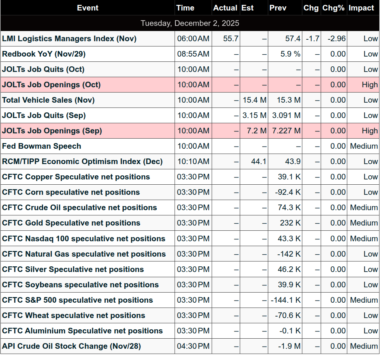Click Total Vehicle Sales (Nov) event
Viewport: 384px width, 357px height.
pos(48,100)
